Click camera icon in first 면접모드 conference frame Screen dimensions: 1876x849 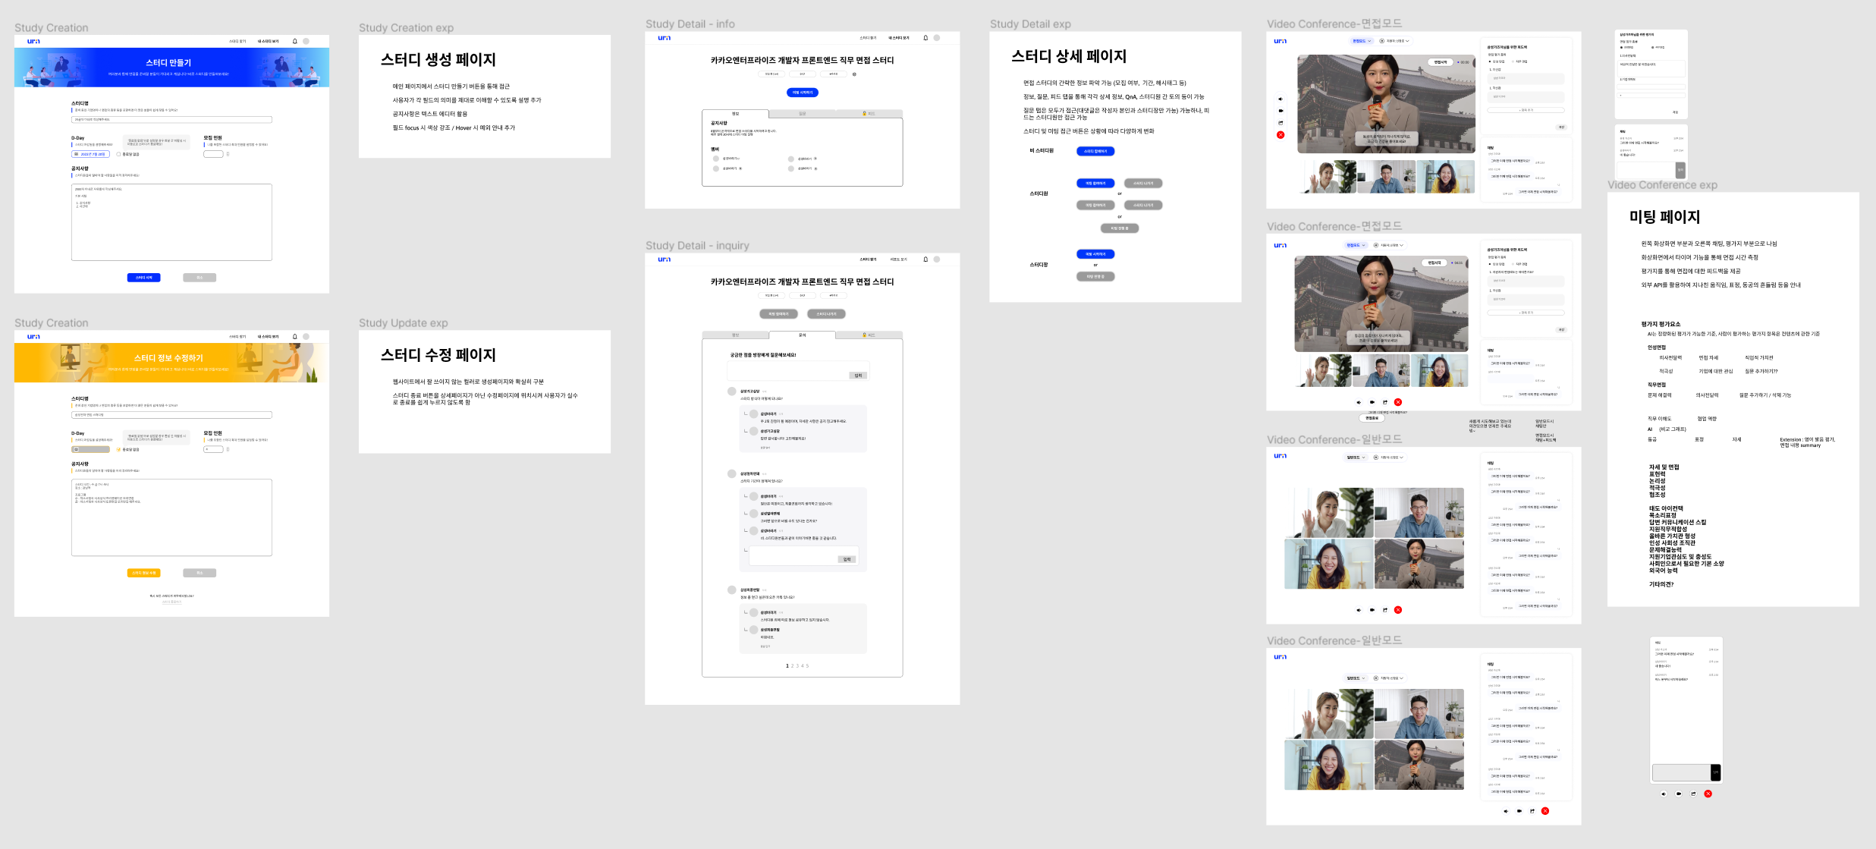[1281, 111]
